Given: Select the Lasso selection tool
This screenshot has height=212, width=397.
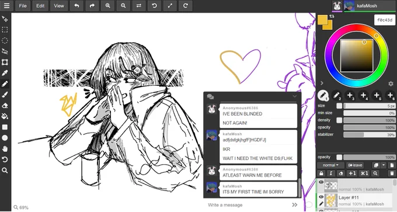Looking at the screenshot, I should pos(5,51).
